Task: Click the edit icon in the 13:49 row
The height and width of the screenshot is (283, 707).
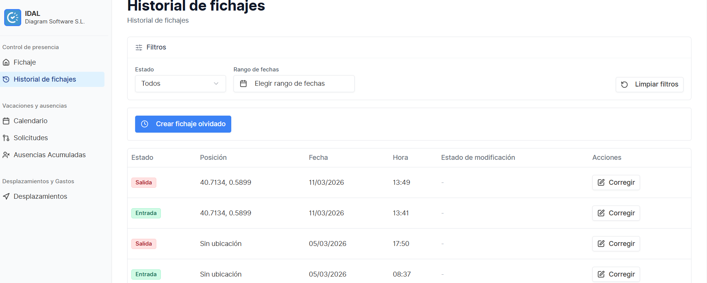Action: 601,182
